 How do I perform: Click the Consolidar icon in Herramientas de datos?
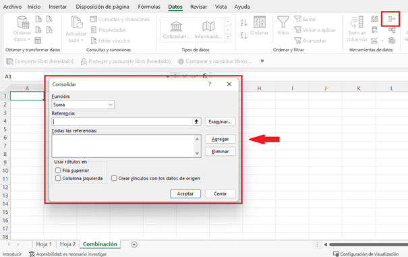point(391,19)
